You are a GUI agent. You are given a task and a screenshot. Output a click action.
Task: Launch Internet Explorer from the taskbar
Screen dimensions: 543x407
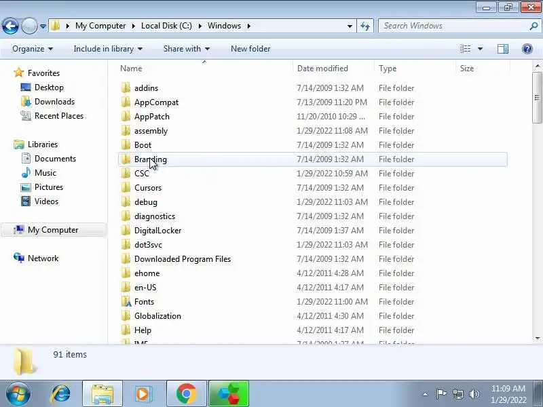click(x=60, y=394)
